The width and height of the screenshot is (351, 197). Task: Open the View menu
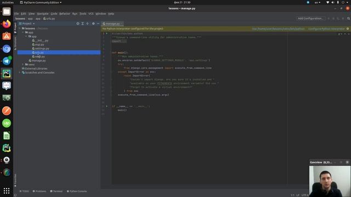tap(31, 14)
